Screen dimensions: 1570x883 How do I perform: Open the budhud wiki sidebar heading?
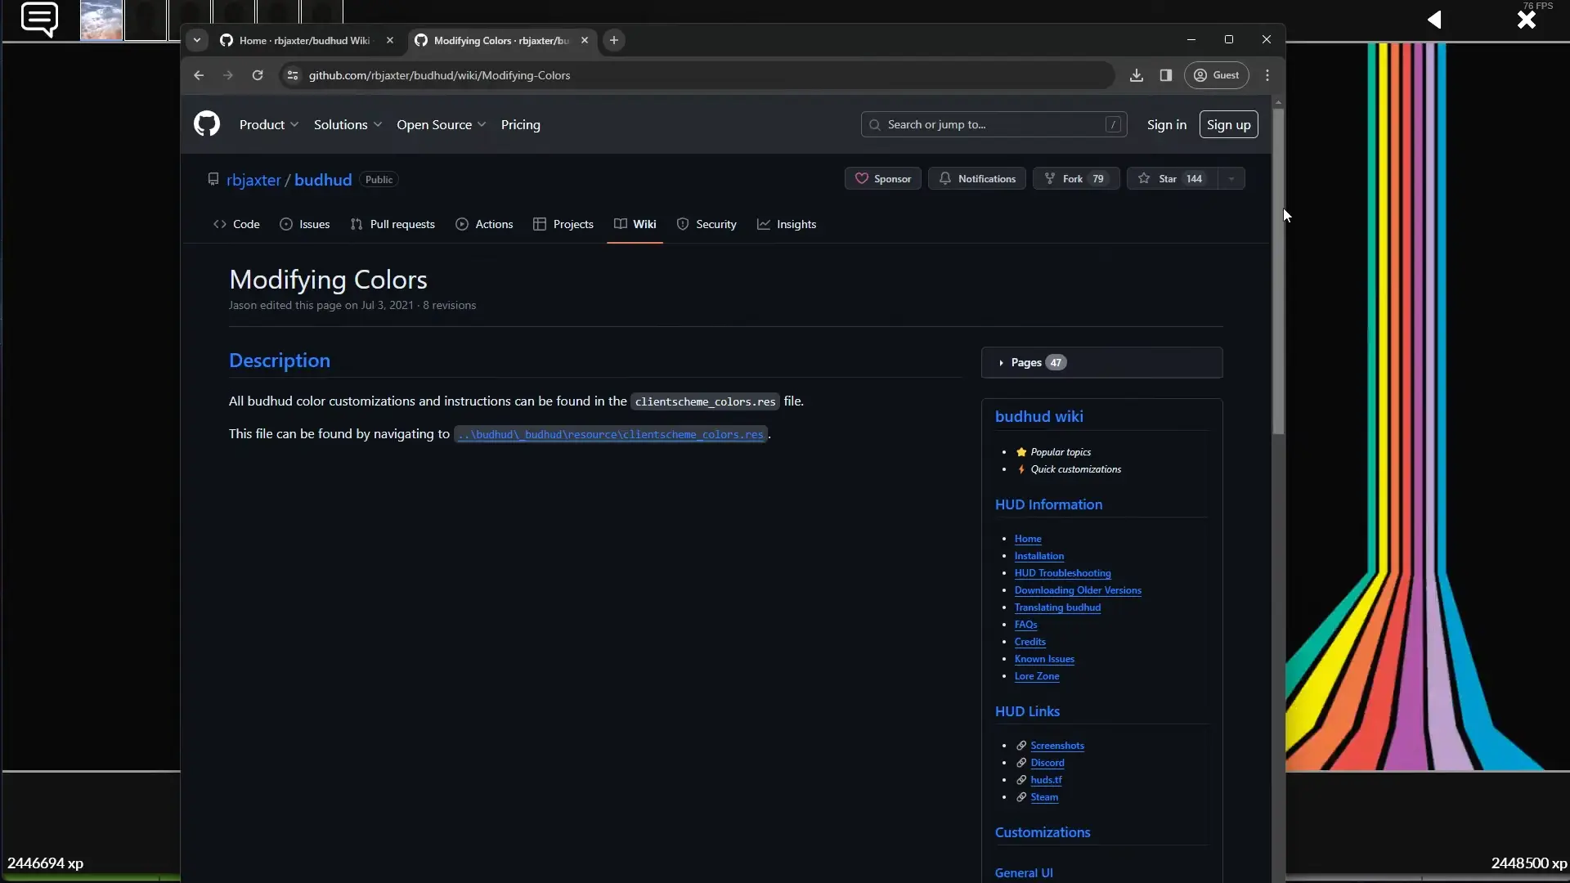(x=1039, y=417)
